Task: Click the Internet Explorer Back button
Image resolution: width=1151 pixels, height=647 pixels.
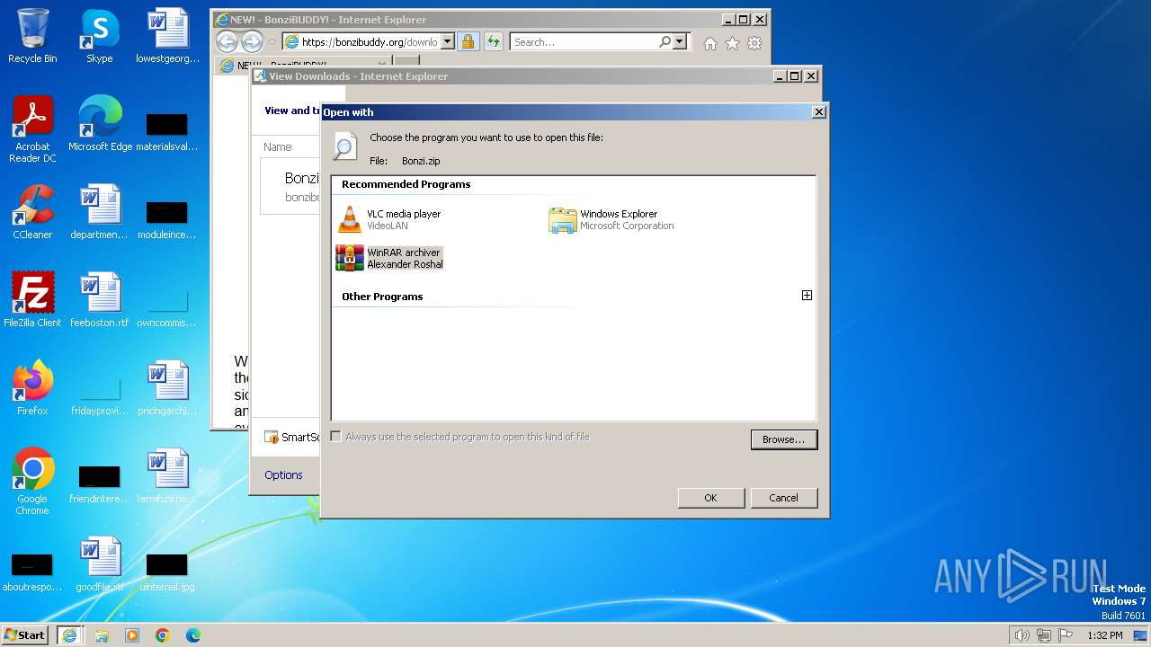Action: (x=227, y=41)
